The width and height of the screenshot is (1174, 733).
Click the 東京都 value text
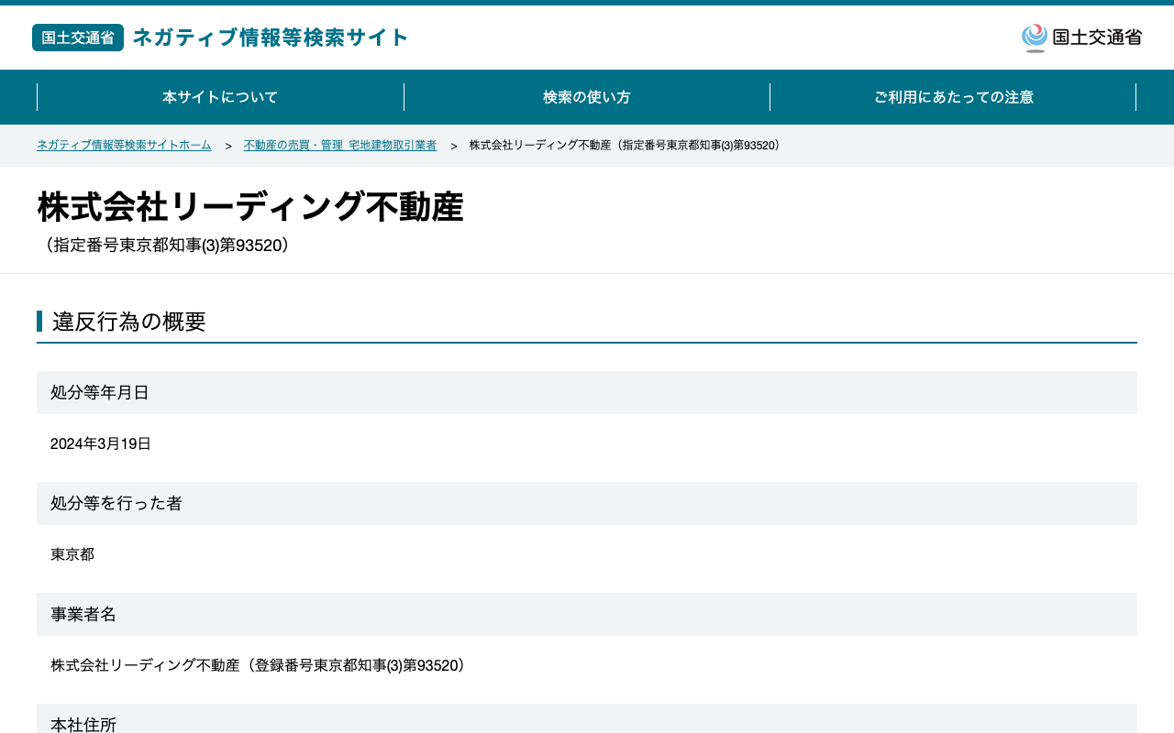coord(72,555)
